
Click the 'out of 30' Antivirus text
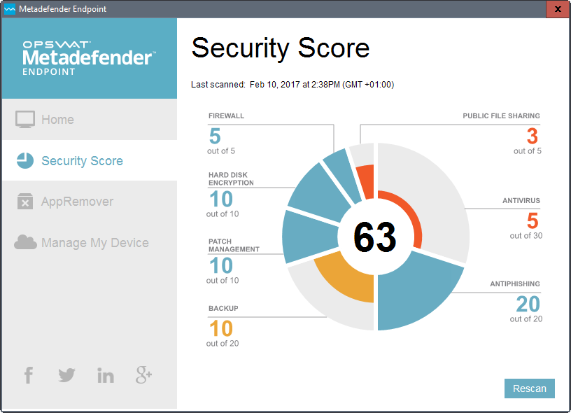[x=526, y=236]
